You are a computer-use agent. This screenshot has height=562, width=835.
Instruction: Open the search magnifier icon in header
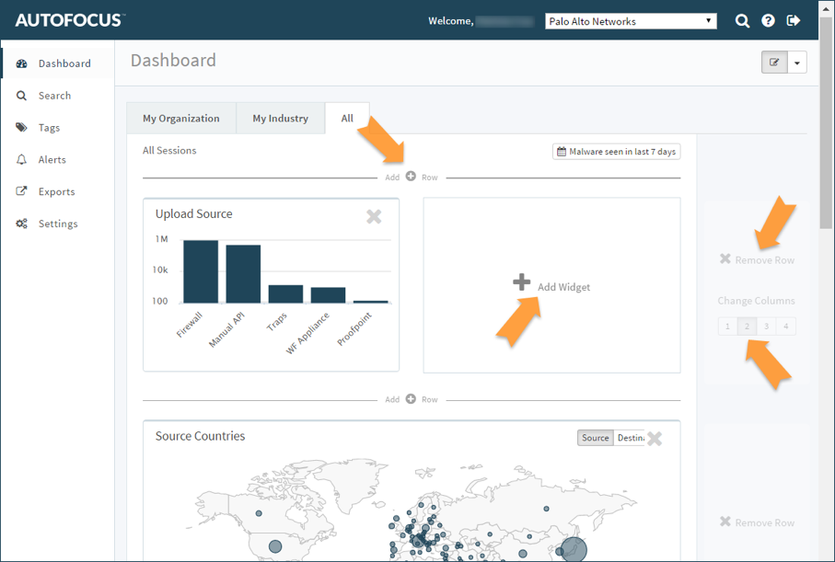point(742,21)
